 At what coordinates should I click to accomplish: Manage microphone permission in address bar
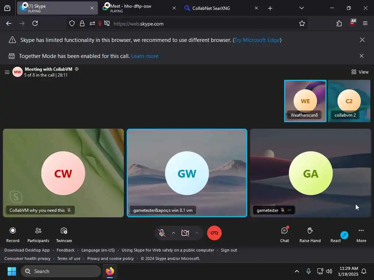pyautogui.click(x=100, y=23)
